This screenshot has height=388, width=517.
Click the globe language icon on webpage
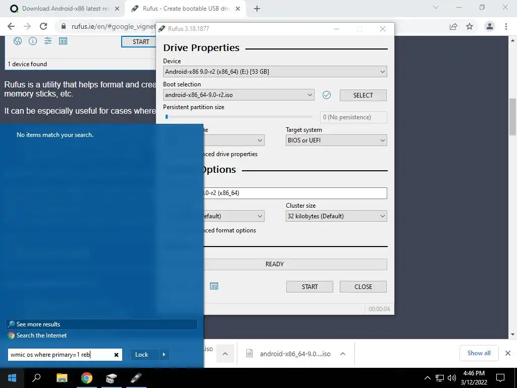(18, 41)
